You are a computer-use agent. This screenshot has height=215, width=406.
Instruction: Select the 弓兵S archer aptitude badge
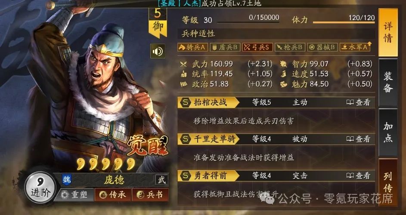[257, 47]
